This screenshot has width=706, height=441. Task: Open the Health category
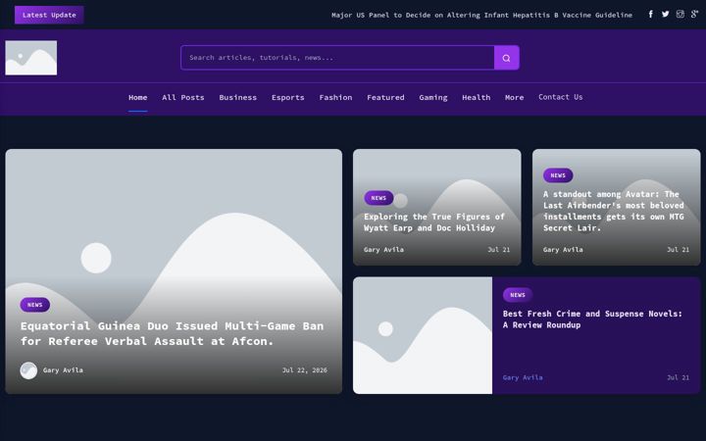(476, 97)
